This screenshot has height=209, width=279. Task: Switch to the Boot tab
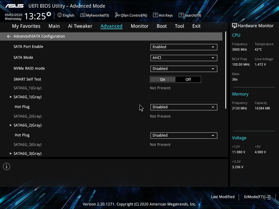162,26
